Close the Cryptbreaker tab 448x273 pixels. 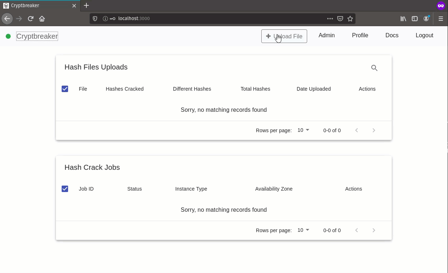tap(74, 6)
